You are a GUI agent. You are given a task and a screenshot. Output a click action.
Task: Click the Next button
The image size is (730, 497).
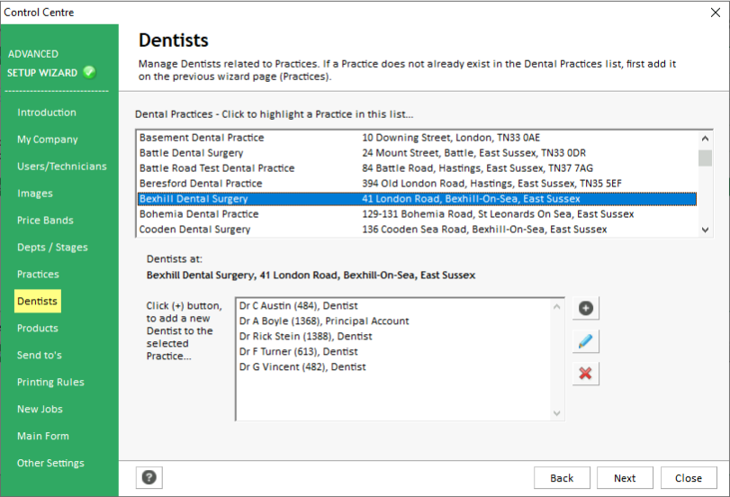[625, 478]
